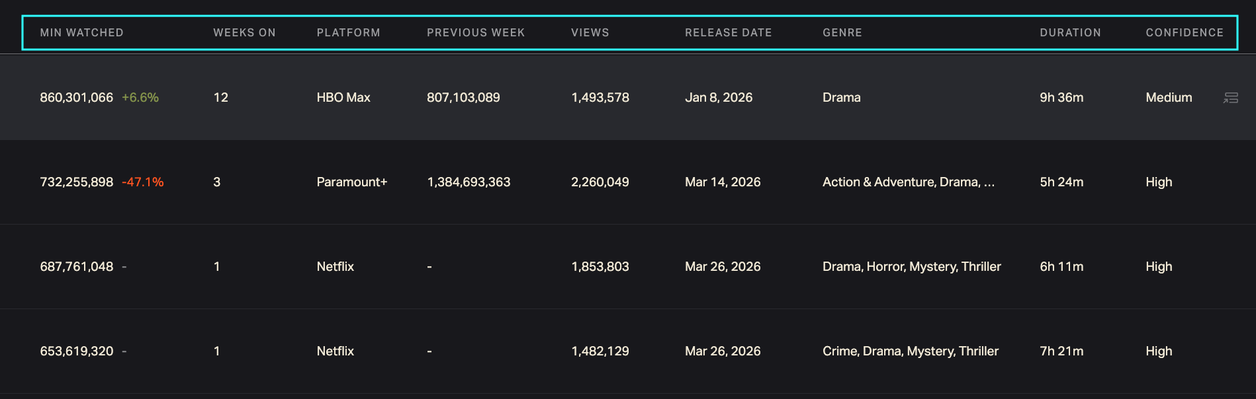Select the HBO Max platform cell
Viewport: 1256px width, 399px height.
(343, 98)
